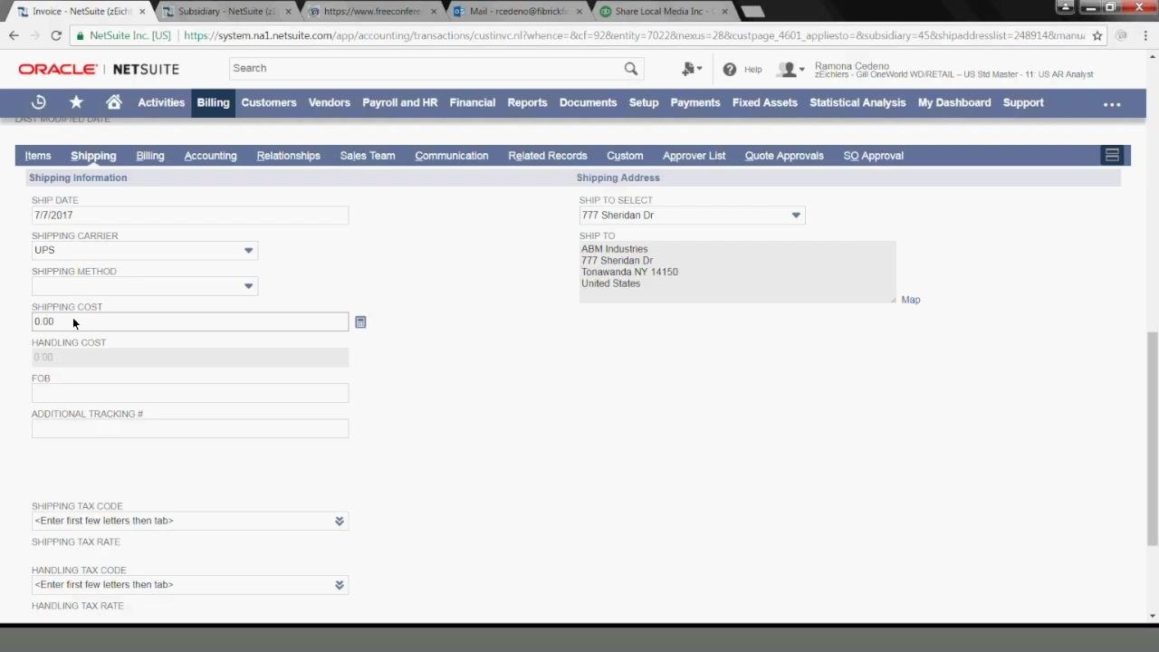Open the Support menu

click(x=1023, y=102)
